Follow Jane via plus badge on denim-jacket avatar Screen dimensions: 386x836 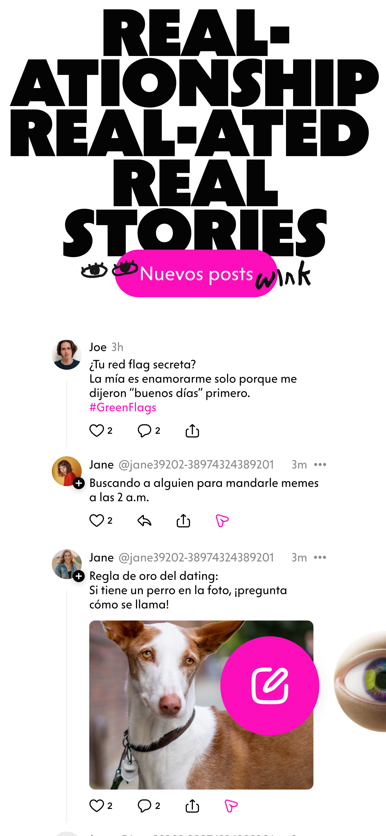[x=79, y=576]
